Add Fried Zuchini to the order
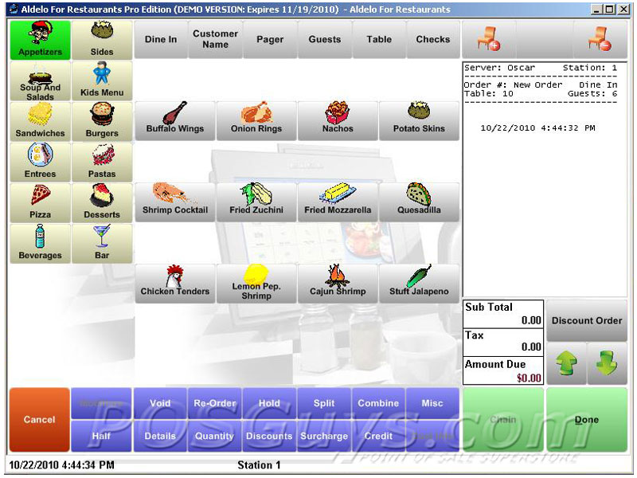Screen dimensions: 637x478 256,202
